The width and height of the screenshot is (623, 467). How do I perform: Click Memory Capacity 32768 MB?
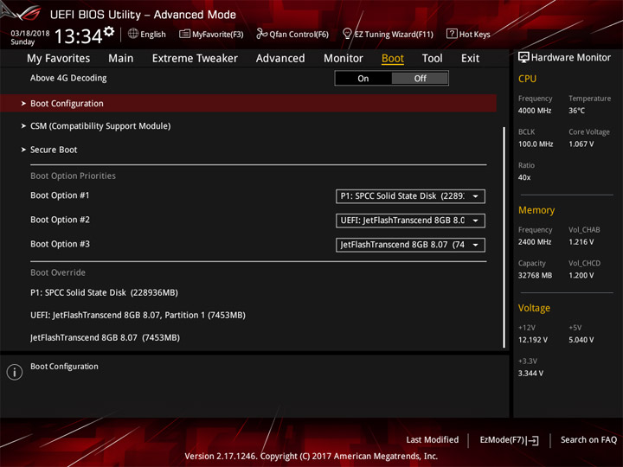tap(535, 275)
